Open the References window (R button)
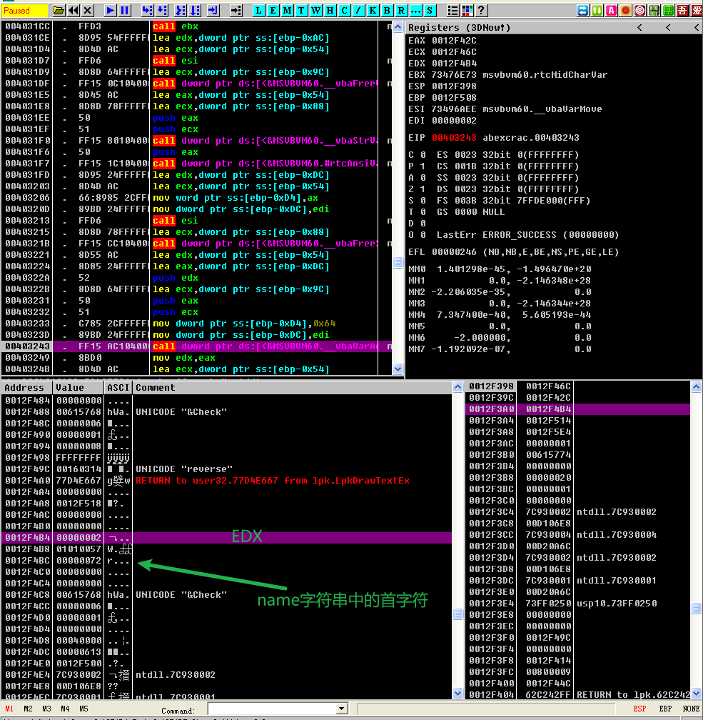 (401, 10)
